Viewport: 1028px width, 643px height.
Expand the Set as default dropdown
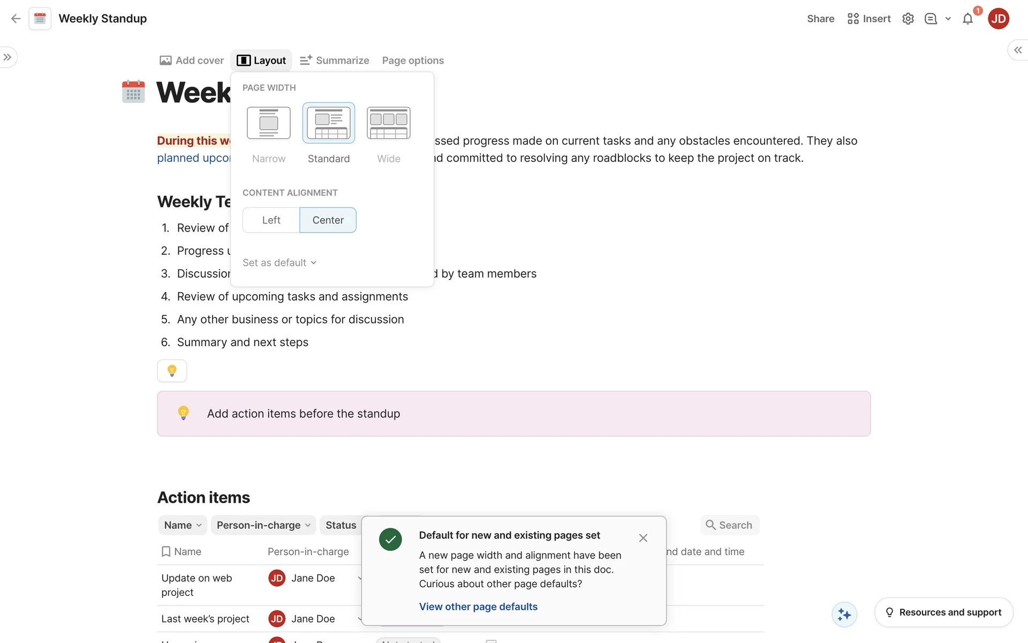coord(279,263)
